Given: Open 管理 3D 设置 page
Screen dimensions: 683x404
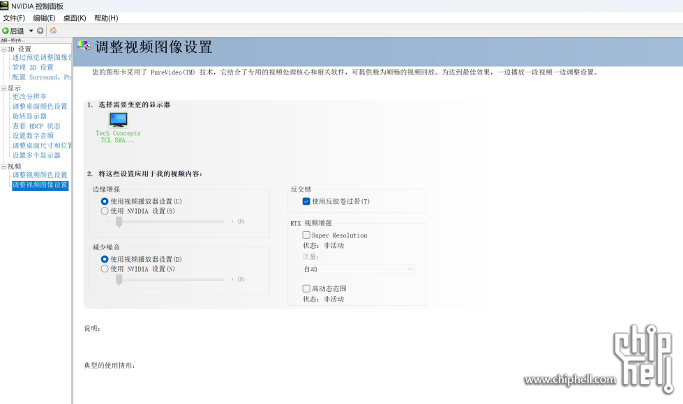Looking at the screenshot, I should [33, 68].
